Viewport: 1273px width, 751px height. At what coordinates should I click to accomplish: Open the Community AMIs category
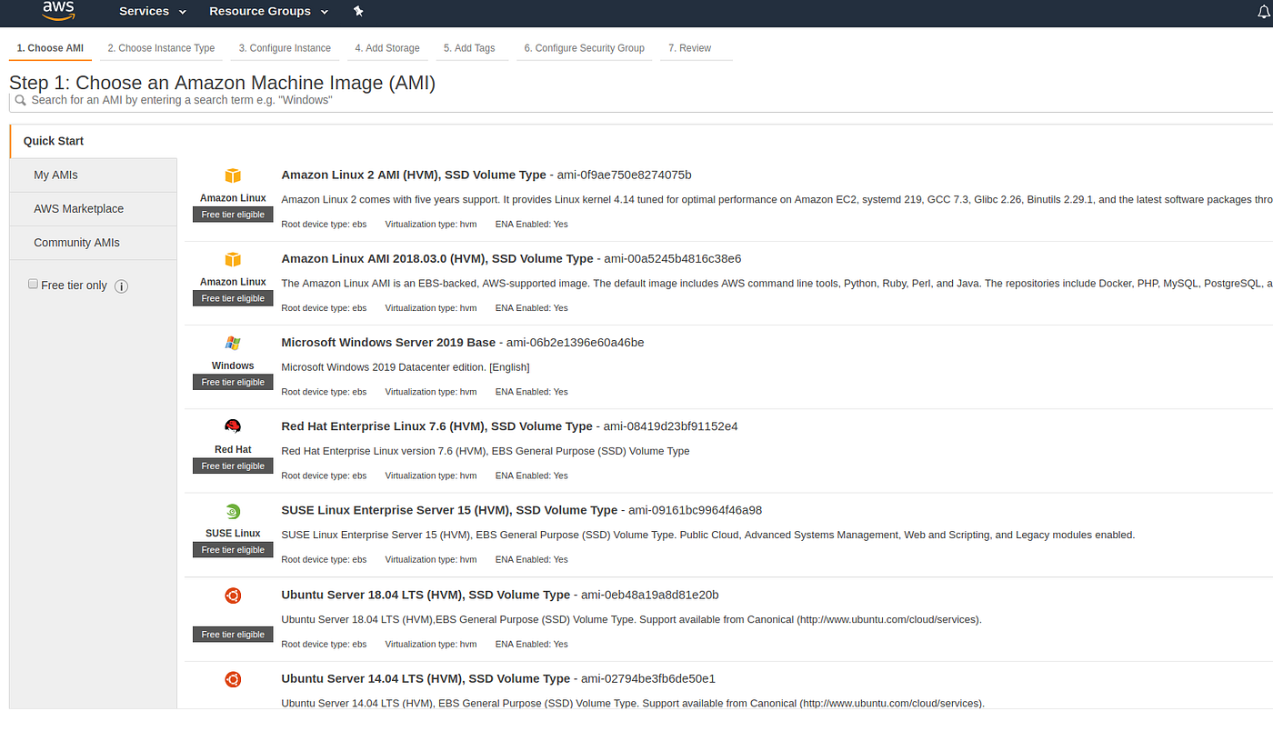[93, 243]
